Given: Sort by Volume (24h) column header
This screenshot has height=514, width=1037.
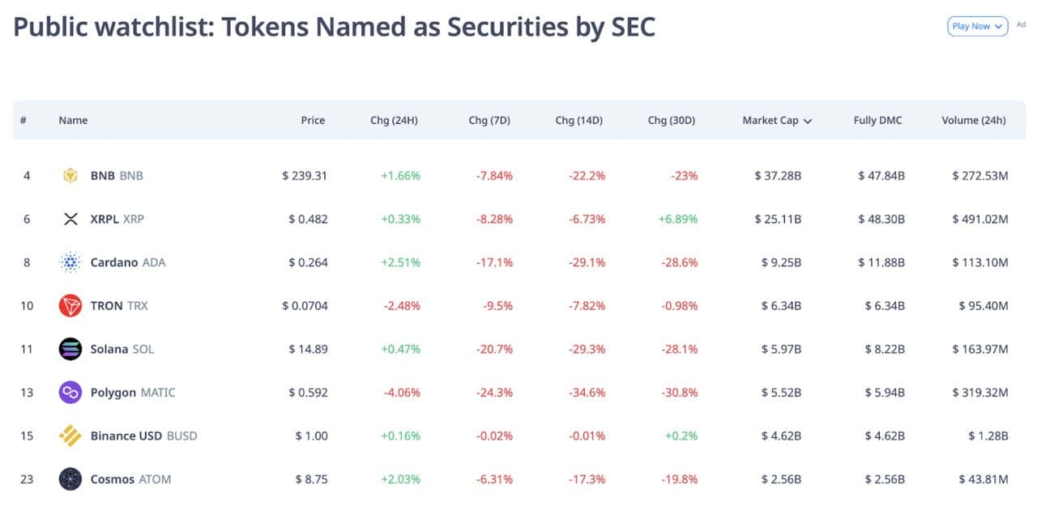Looking at the screenshot, I should click(x=973, y=121).
